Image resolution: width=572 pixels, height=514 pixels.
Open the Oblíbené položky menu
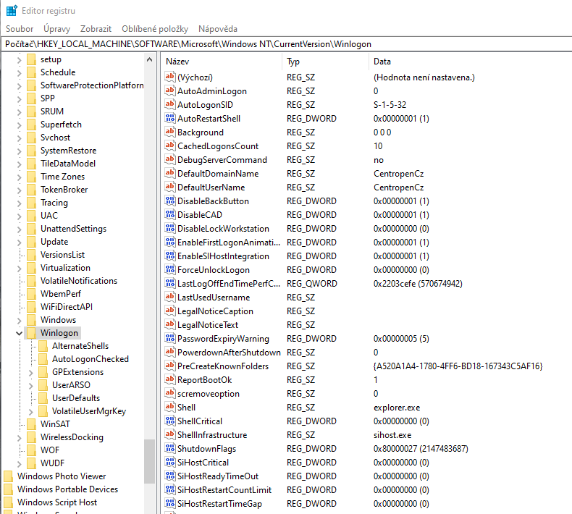pos(154,29)
